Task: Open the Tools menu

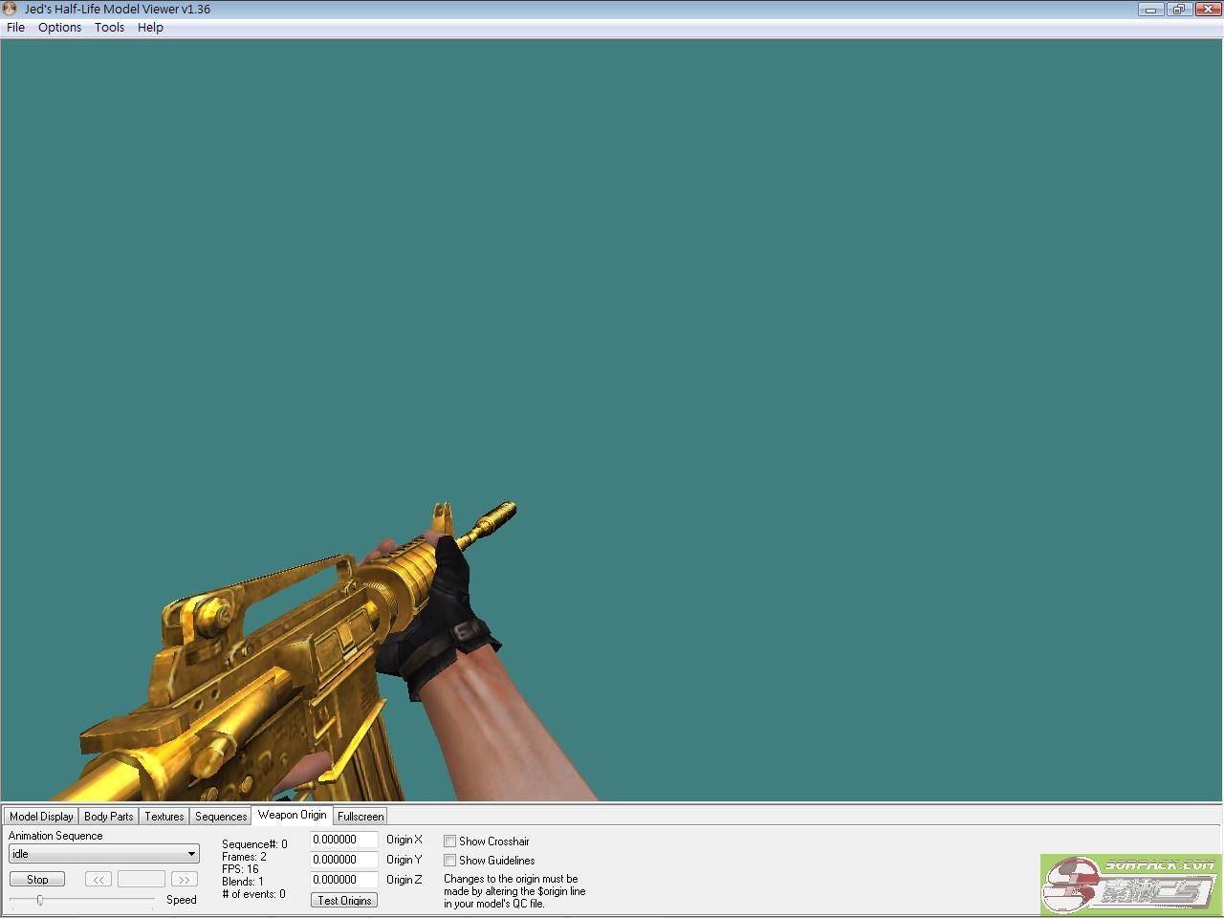Action: pos(109,27)
